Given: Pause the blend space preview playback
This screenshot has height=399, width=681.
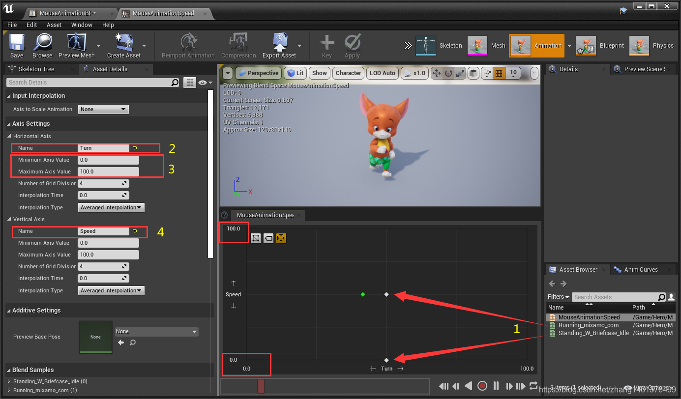Looking at the screenshot, I should 496,386.
